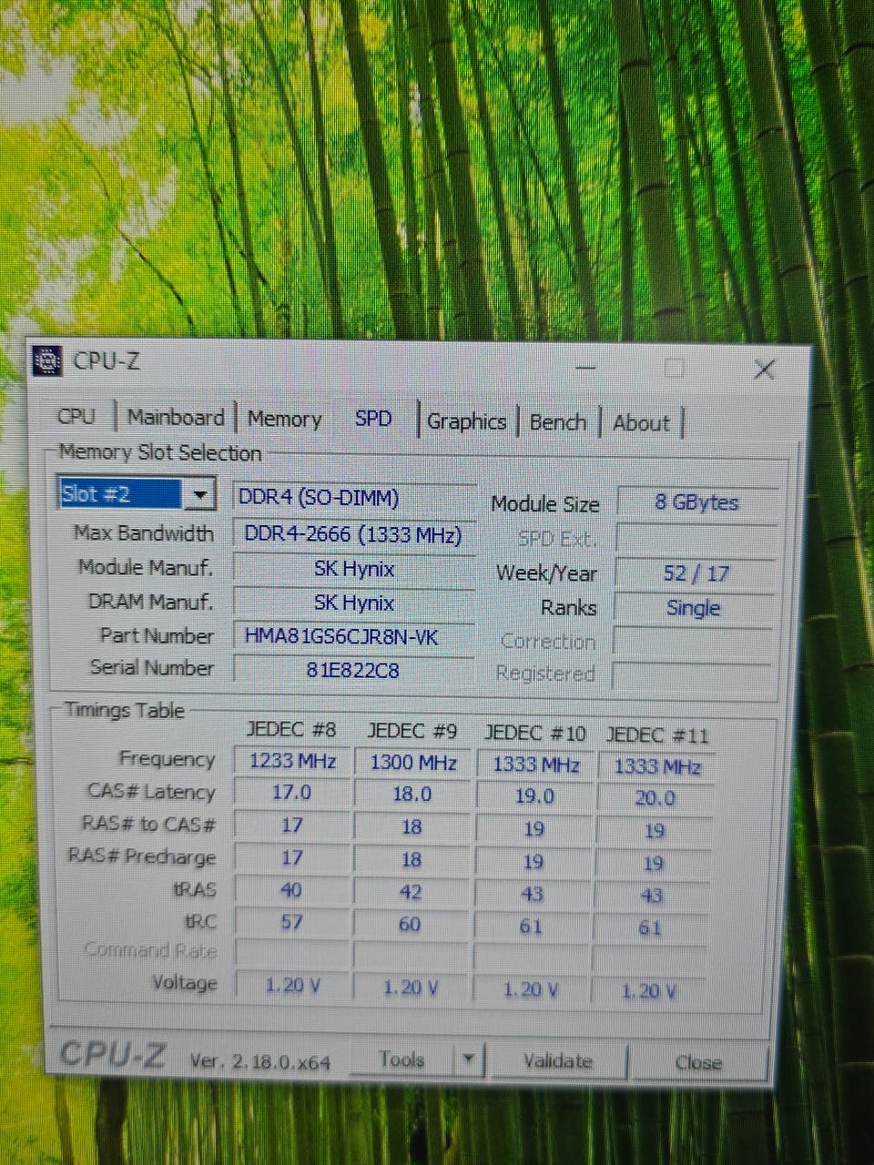874x1165 pixels.
Task: Click the 20.0 CAS# Latency cell
Action: (655, 798)
